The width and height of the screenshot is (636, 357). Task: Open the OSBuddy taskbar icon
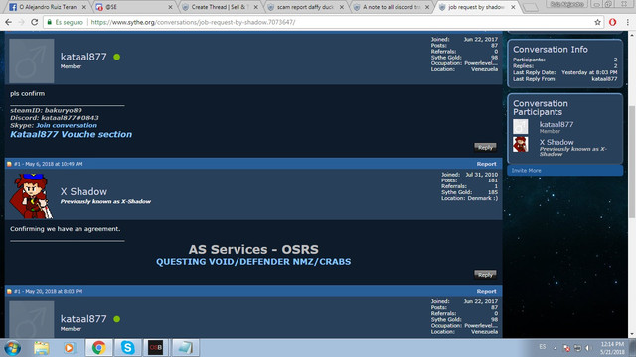[155, 348]
